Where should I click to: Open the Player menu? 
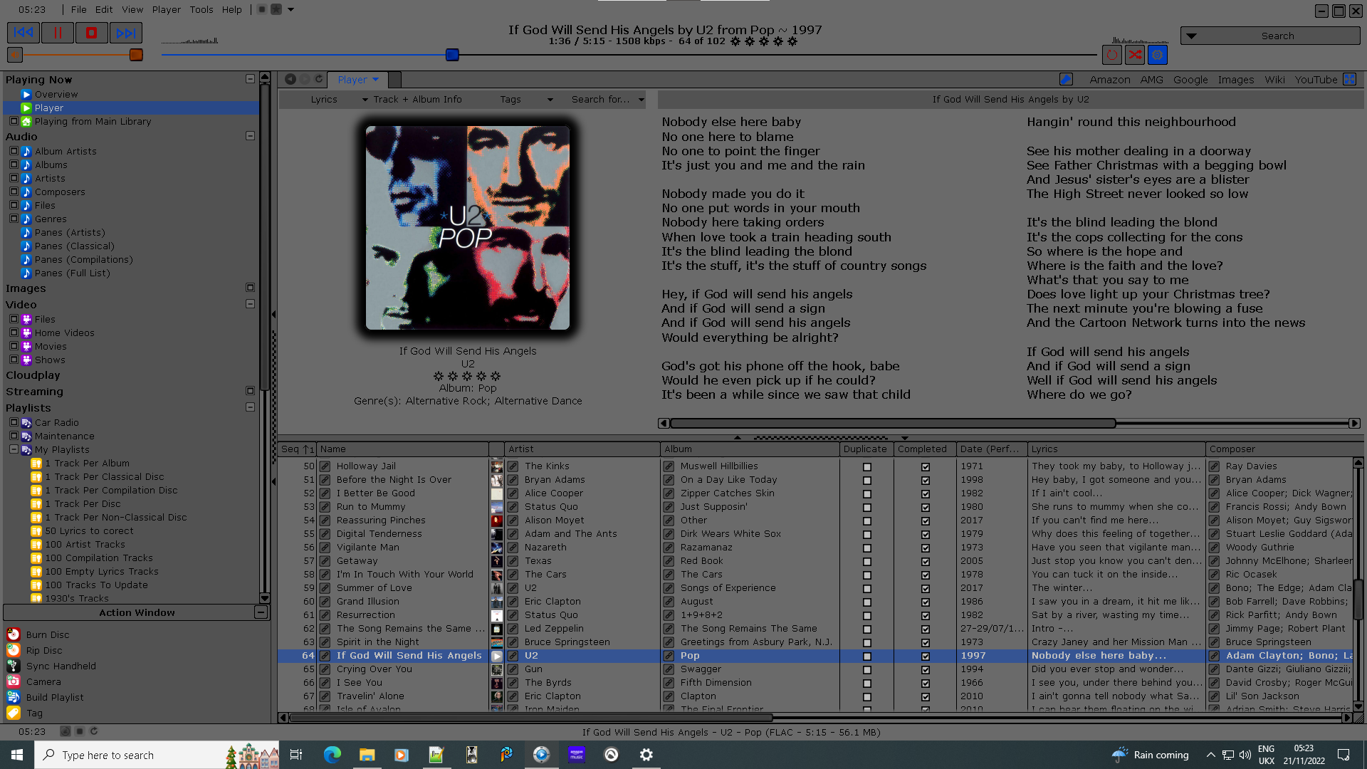tap(166, 9)
